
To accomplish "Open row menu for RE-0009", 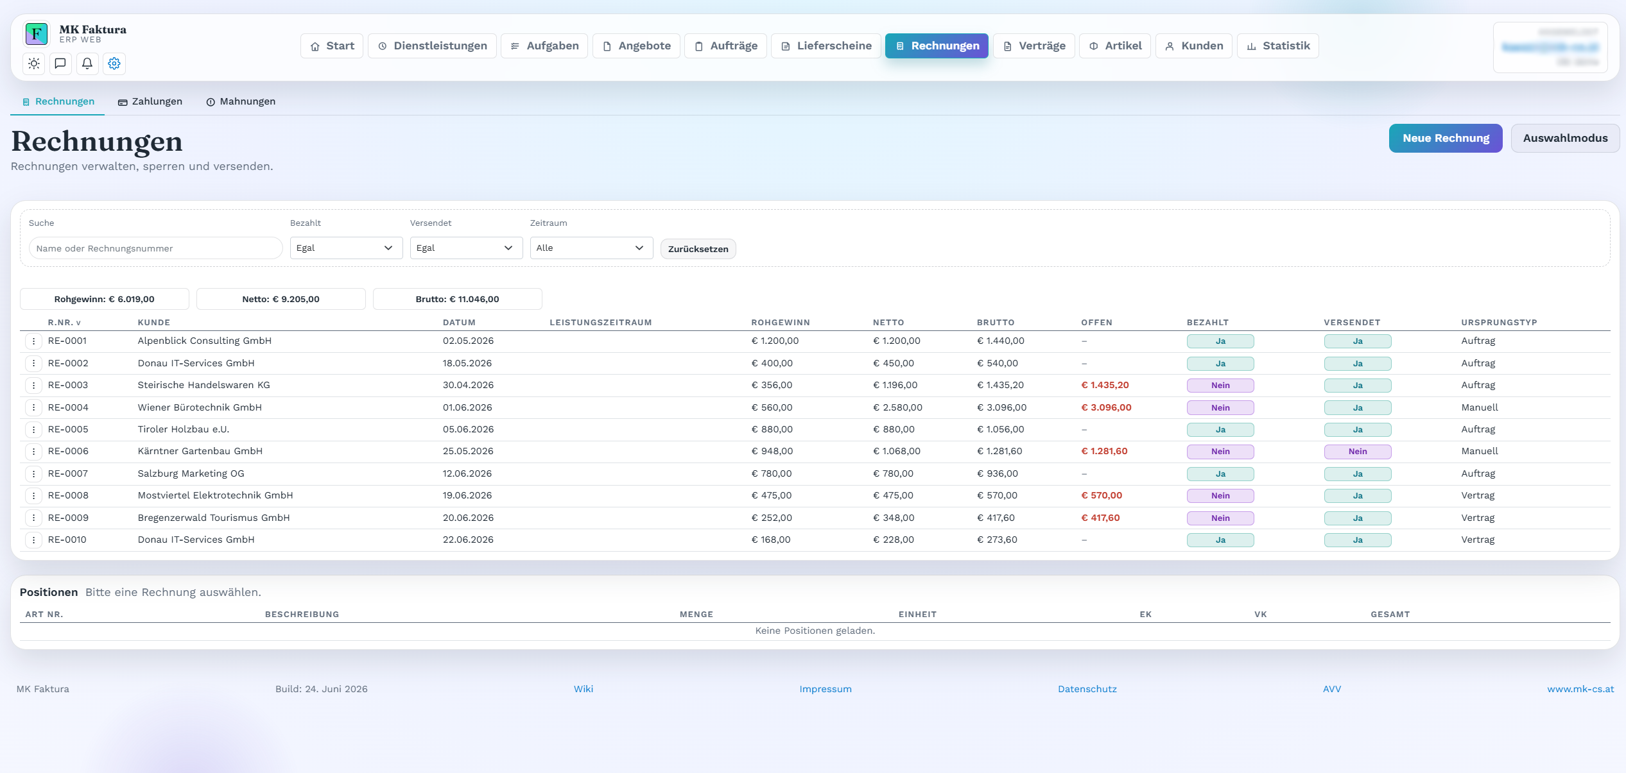I will [x=33, y=518].
